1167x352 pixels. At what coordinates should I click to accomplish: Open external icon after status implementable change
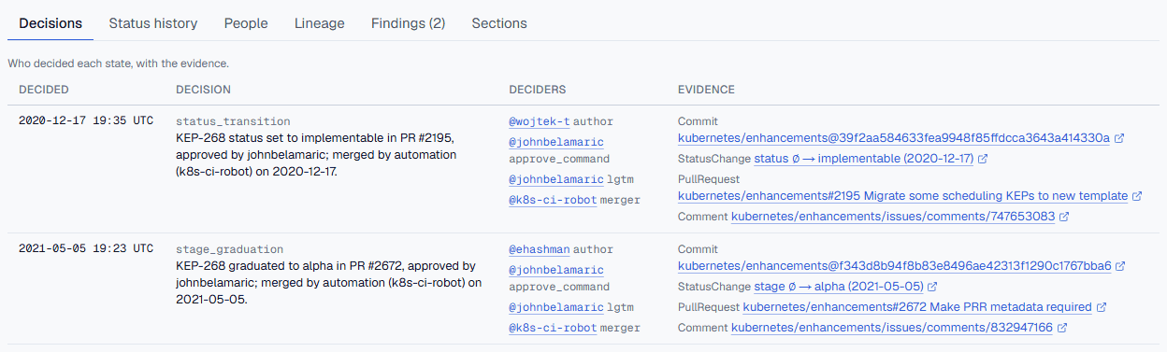983,159
